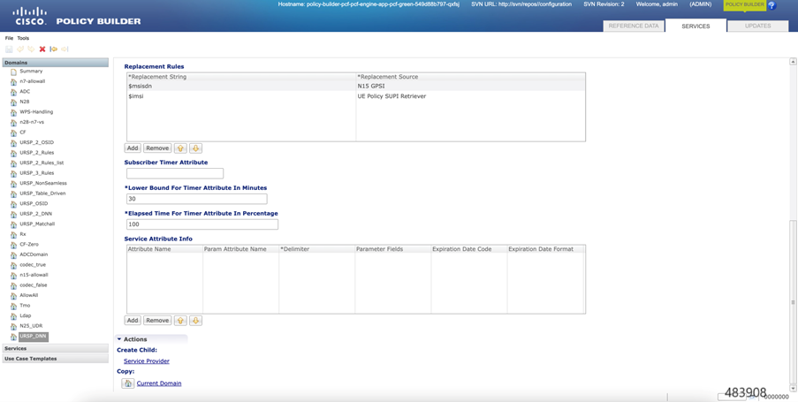The height and width of the screenshot is (402, 798).
Task: Click the forward navigation arrow icon
Action: click(x=65, y=49)
